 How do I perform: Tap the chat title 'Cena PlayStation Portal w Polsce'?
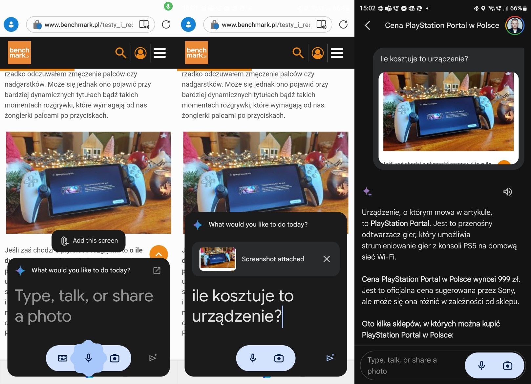click(442, 25)
